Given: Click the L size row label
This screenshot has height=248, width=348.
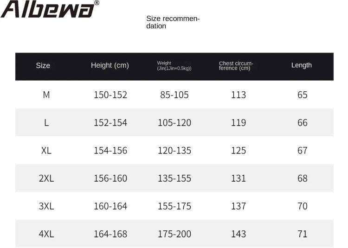Looking at the screenshot, I should 46,123.
